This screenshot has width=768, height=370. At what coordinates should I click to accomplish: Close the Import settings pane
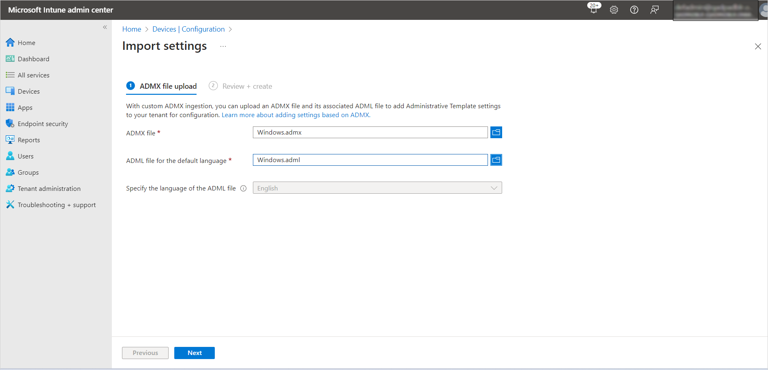tap(758, 47)
